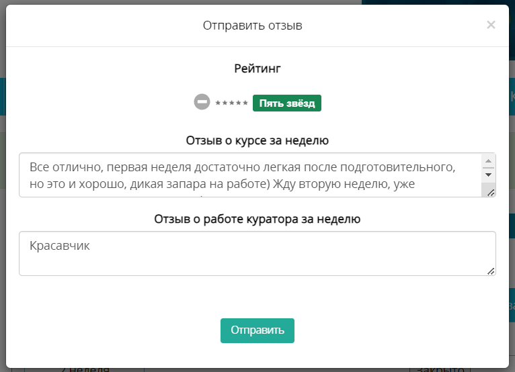Viewport: 515px width, 372px height.
Task: Click the Пять звёзд green badge
Action: (286, 103)
